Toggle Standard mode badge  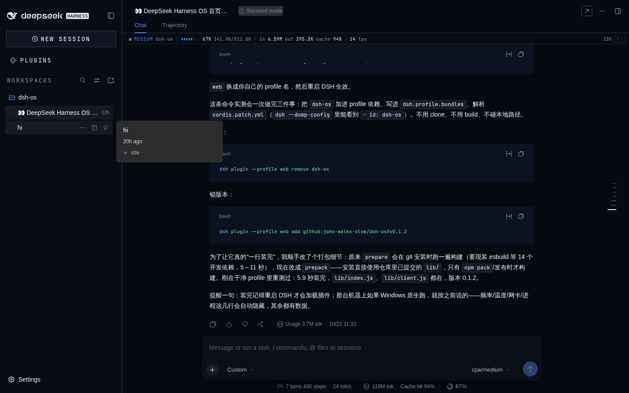click(261, 11)
